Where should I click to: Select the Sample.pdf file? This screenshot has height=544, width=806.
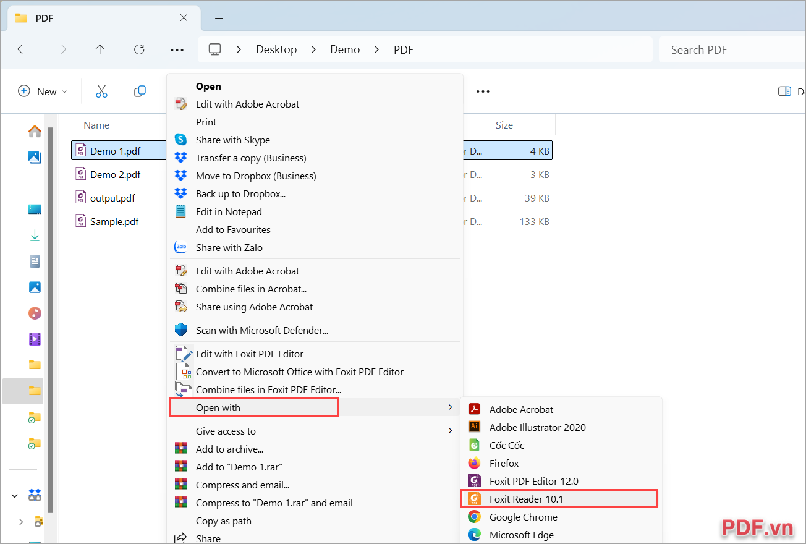point(114,221)
